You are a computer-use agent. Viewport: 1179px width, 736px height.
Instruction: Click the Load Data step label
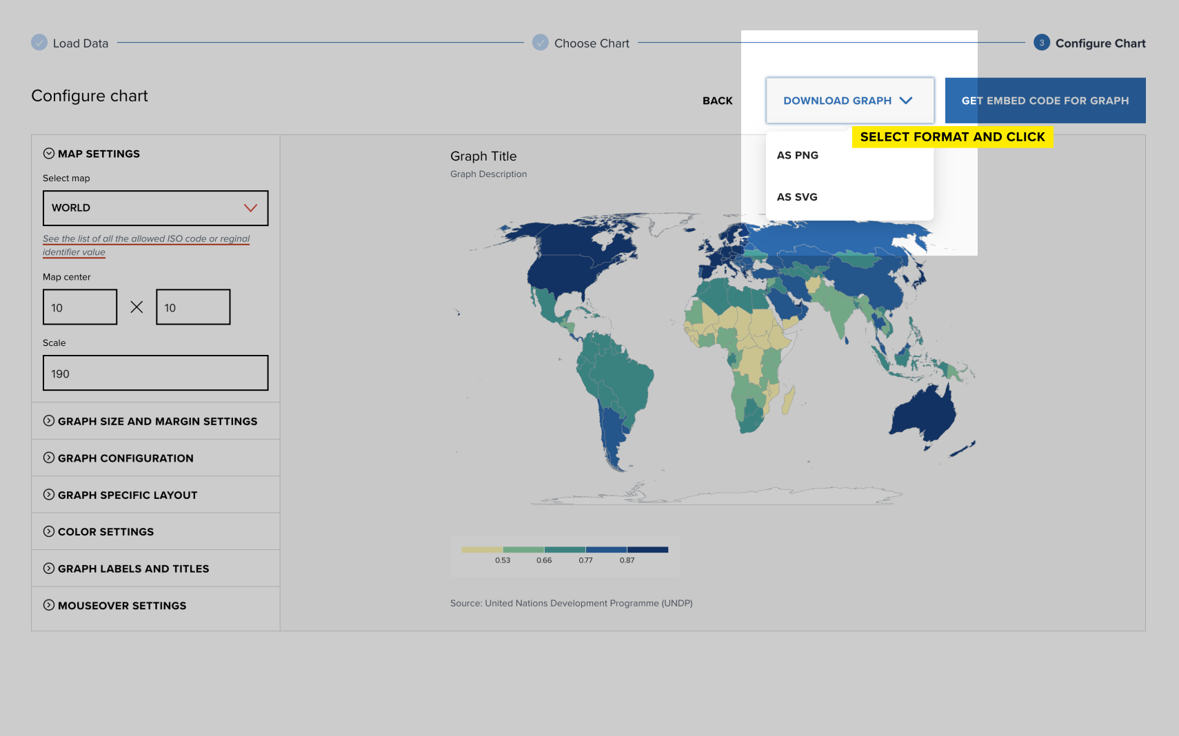[x=81, y=43]
